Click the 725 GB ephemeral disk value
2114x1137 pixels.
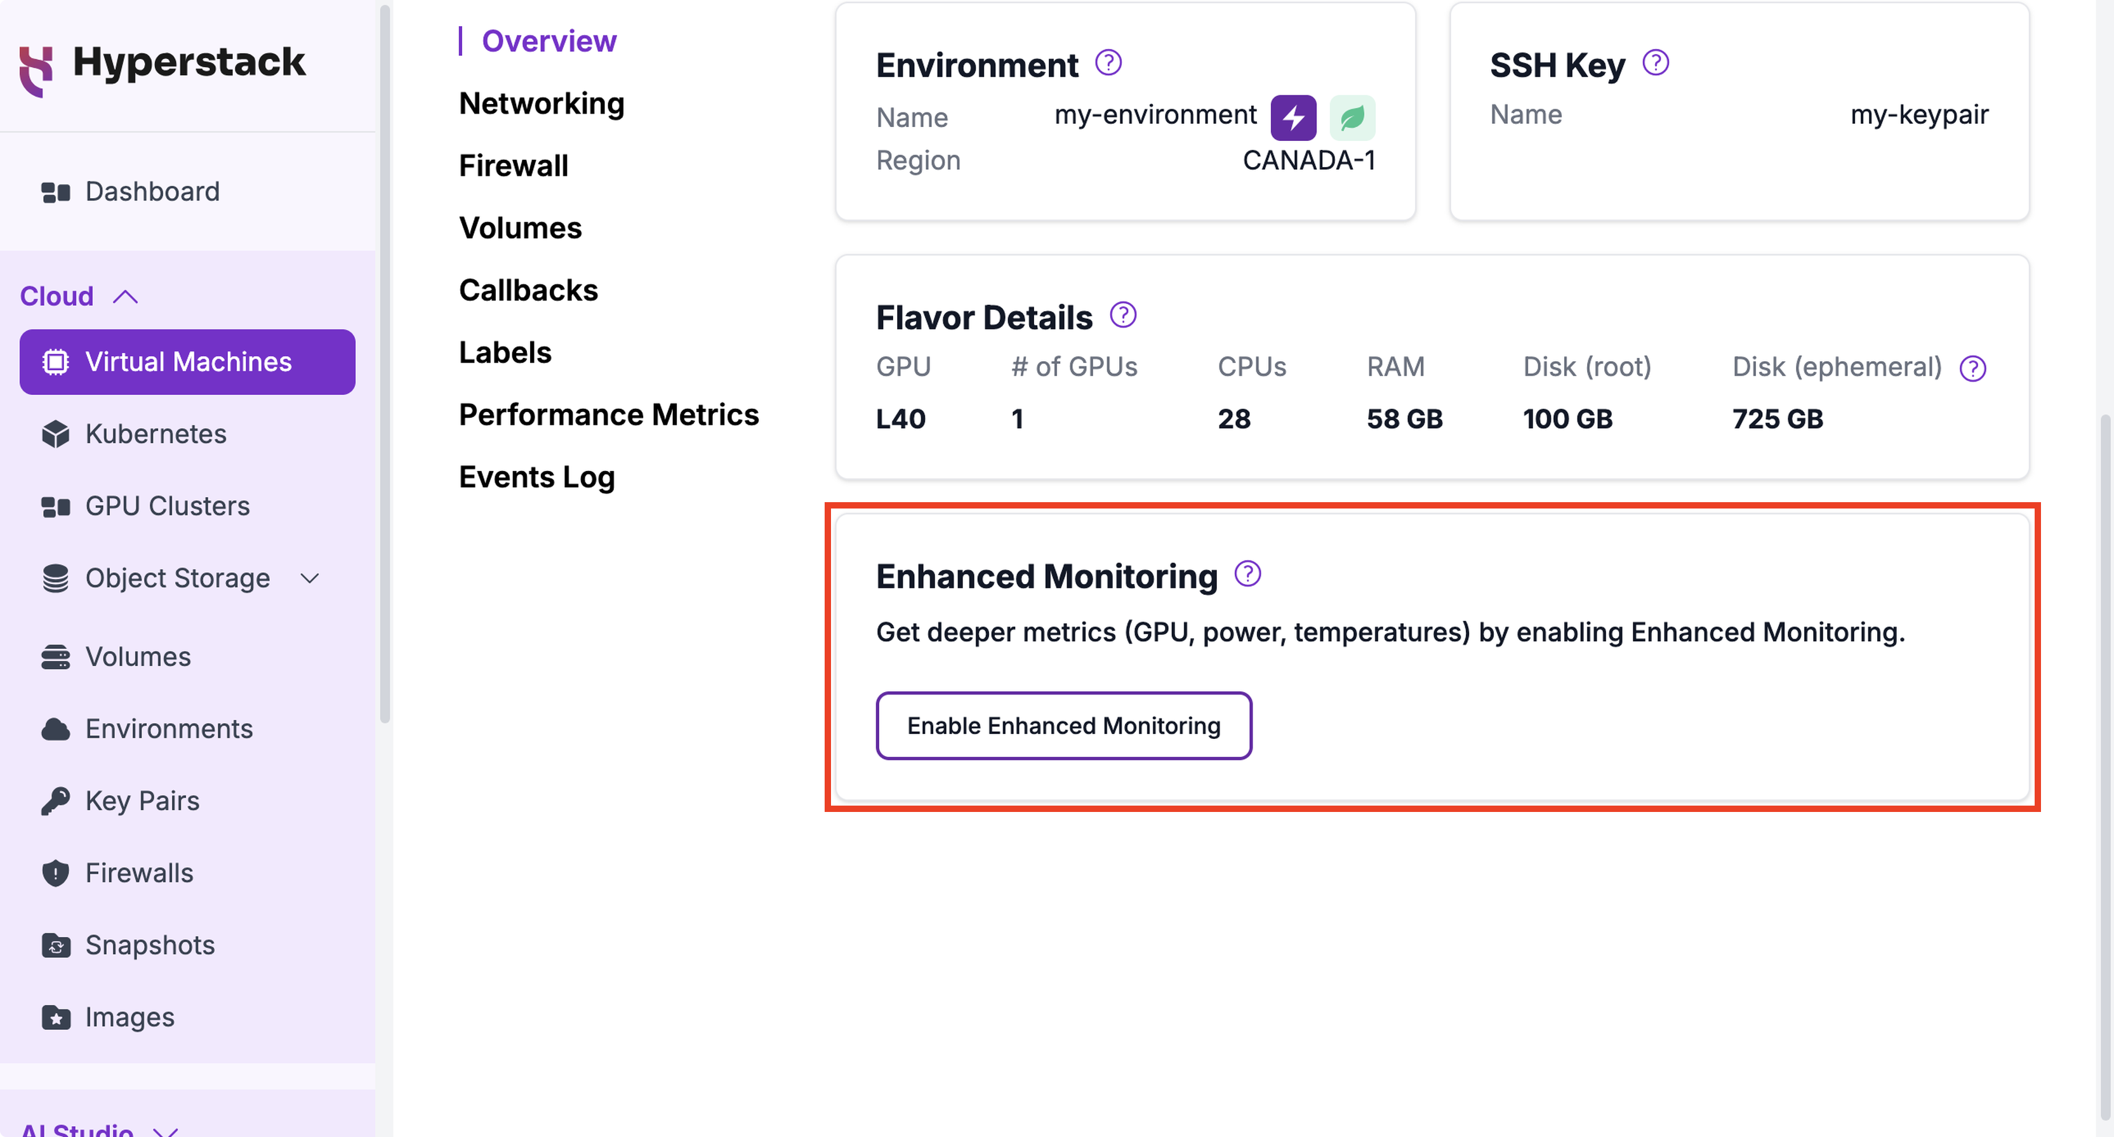1778,420
